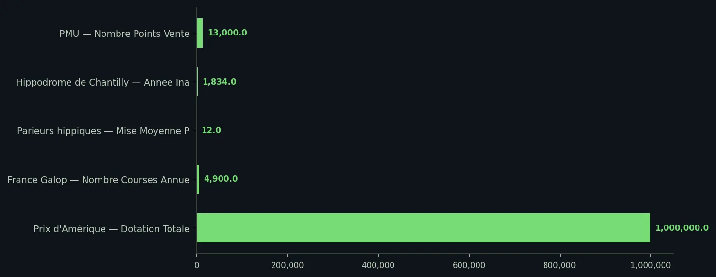The height and width of the screenshot is (277, 716).
Task: Click the 1,000,000 axis tick label
Action: (x=650, y=265)
